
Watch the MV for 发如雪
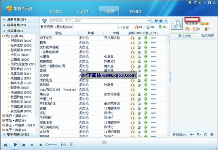[x=139, y=132]
